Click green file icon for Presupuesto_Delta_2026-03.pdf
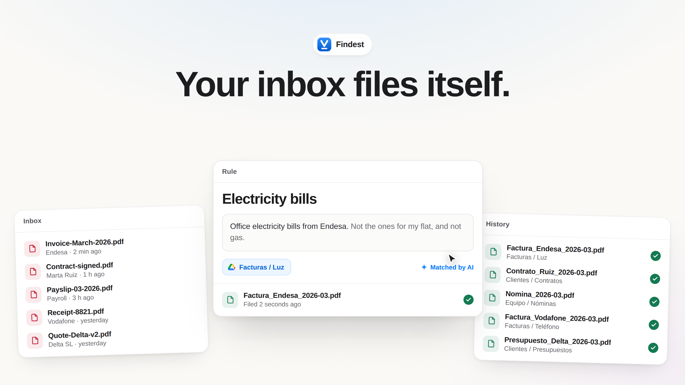 click(491, 344)
